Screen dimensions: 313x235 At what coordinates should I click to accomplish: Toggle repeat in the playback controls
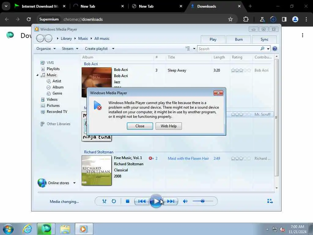[114, 201]
